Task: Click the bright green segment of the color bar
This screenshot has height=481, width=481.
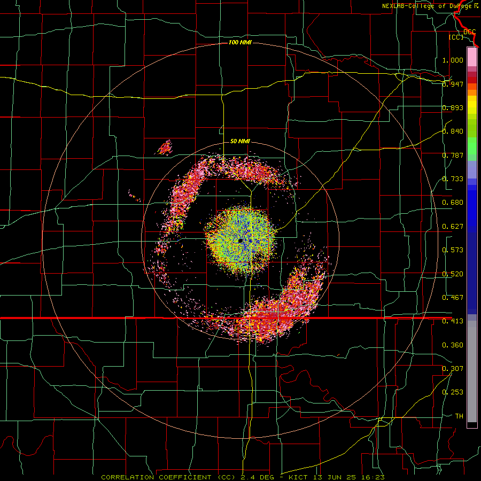Action: [472, 146]
